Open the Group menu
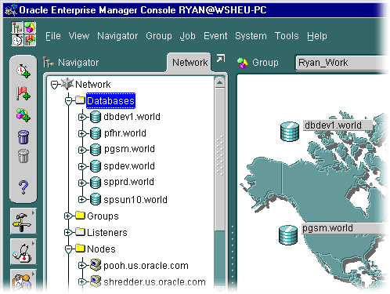390x294 pixels. (159, 36)
